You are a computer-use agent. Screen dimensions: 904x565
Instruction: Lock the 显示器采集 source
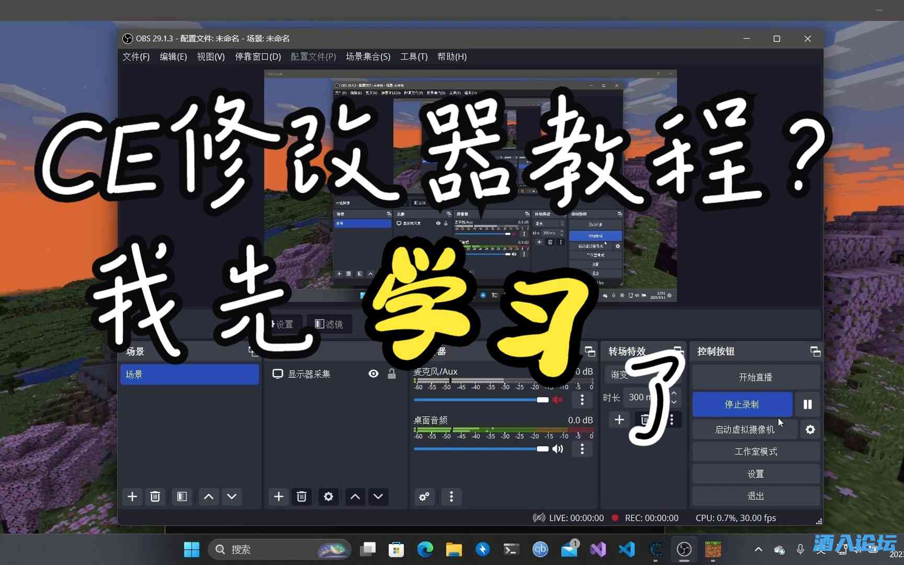(392, 374)
